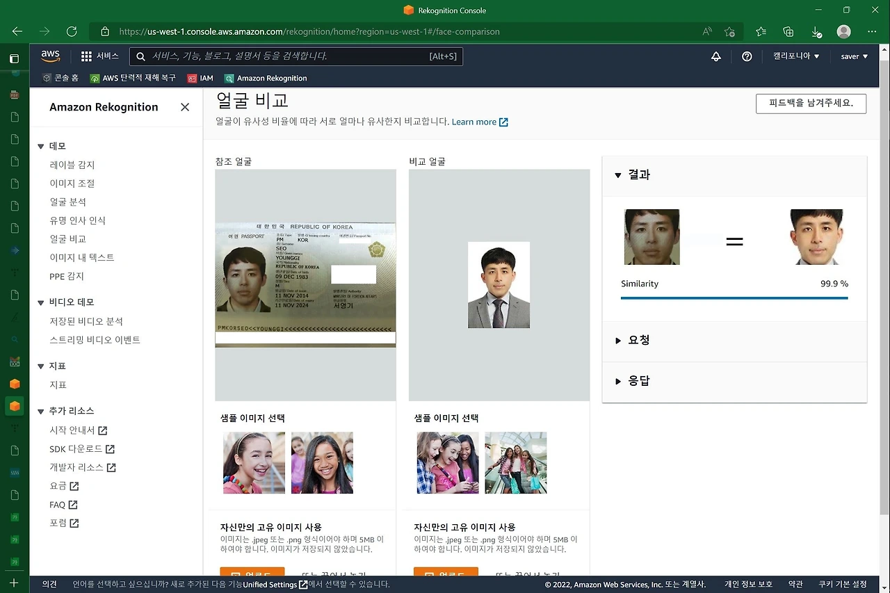The image size is (890, 593).
Task: Open the FAQ link in the sidebar
Action: click(x=63, y=505)
